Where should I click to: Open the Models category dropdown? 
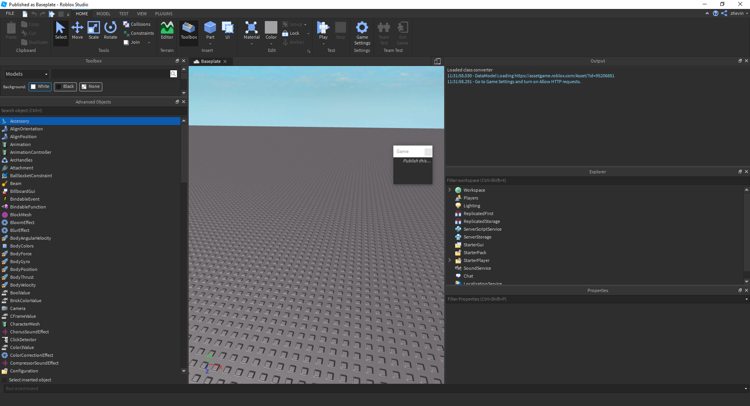[27, 74]
